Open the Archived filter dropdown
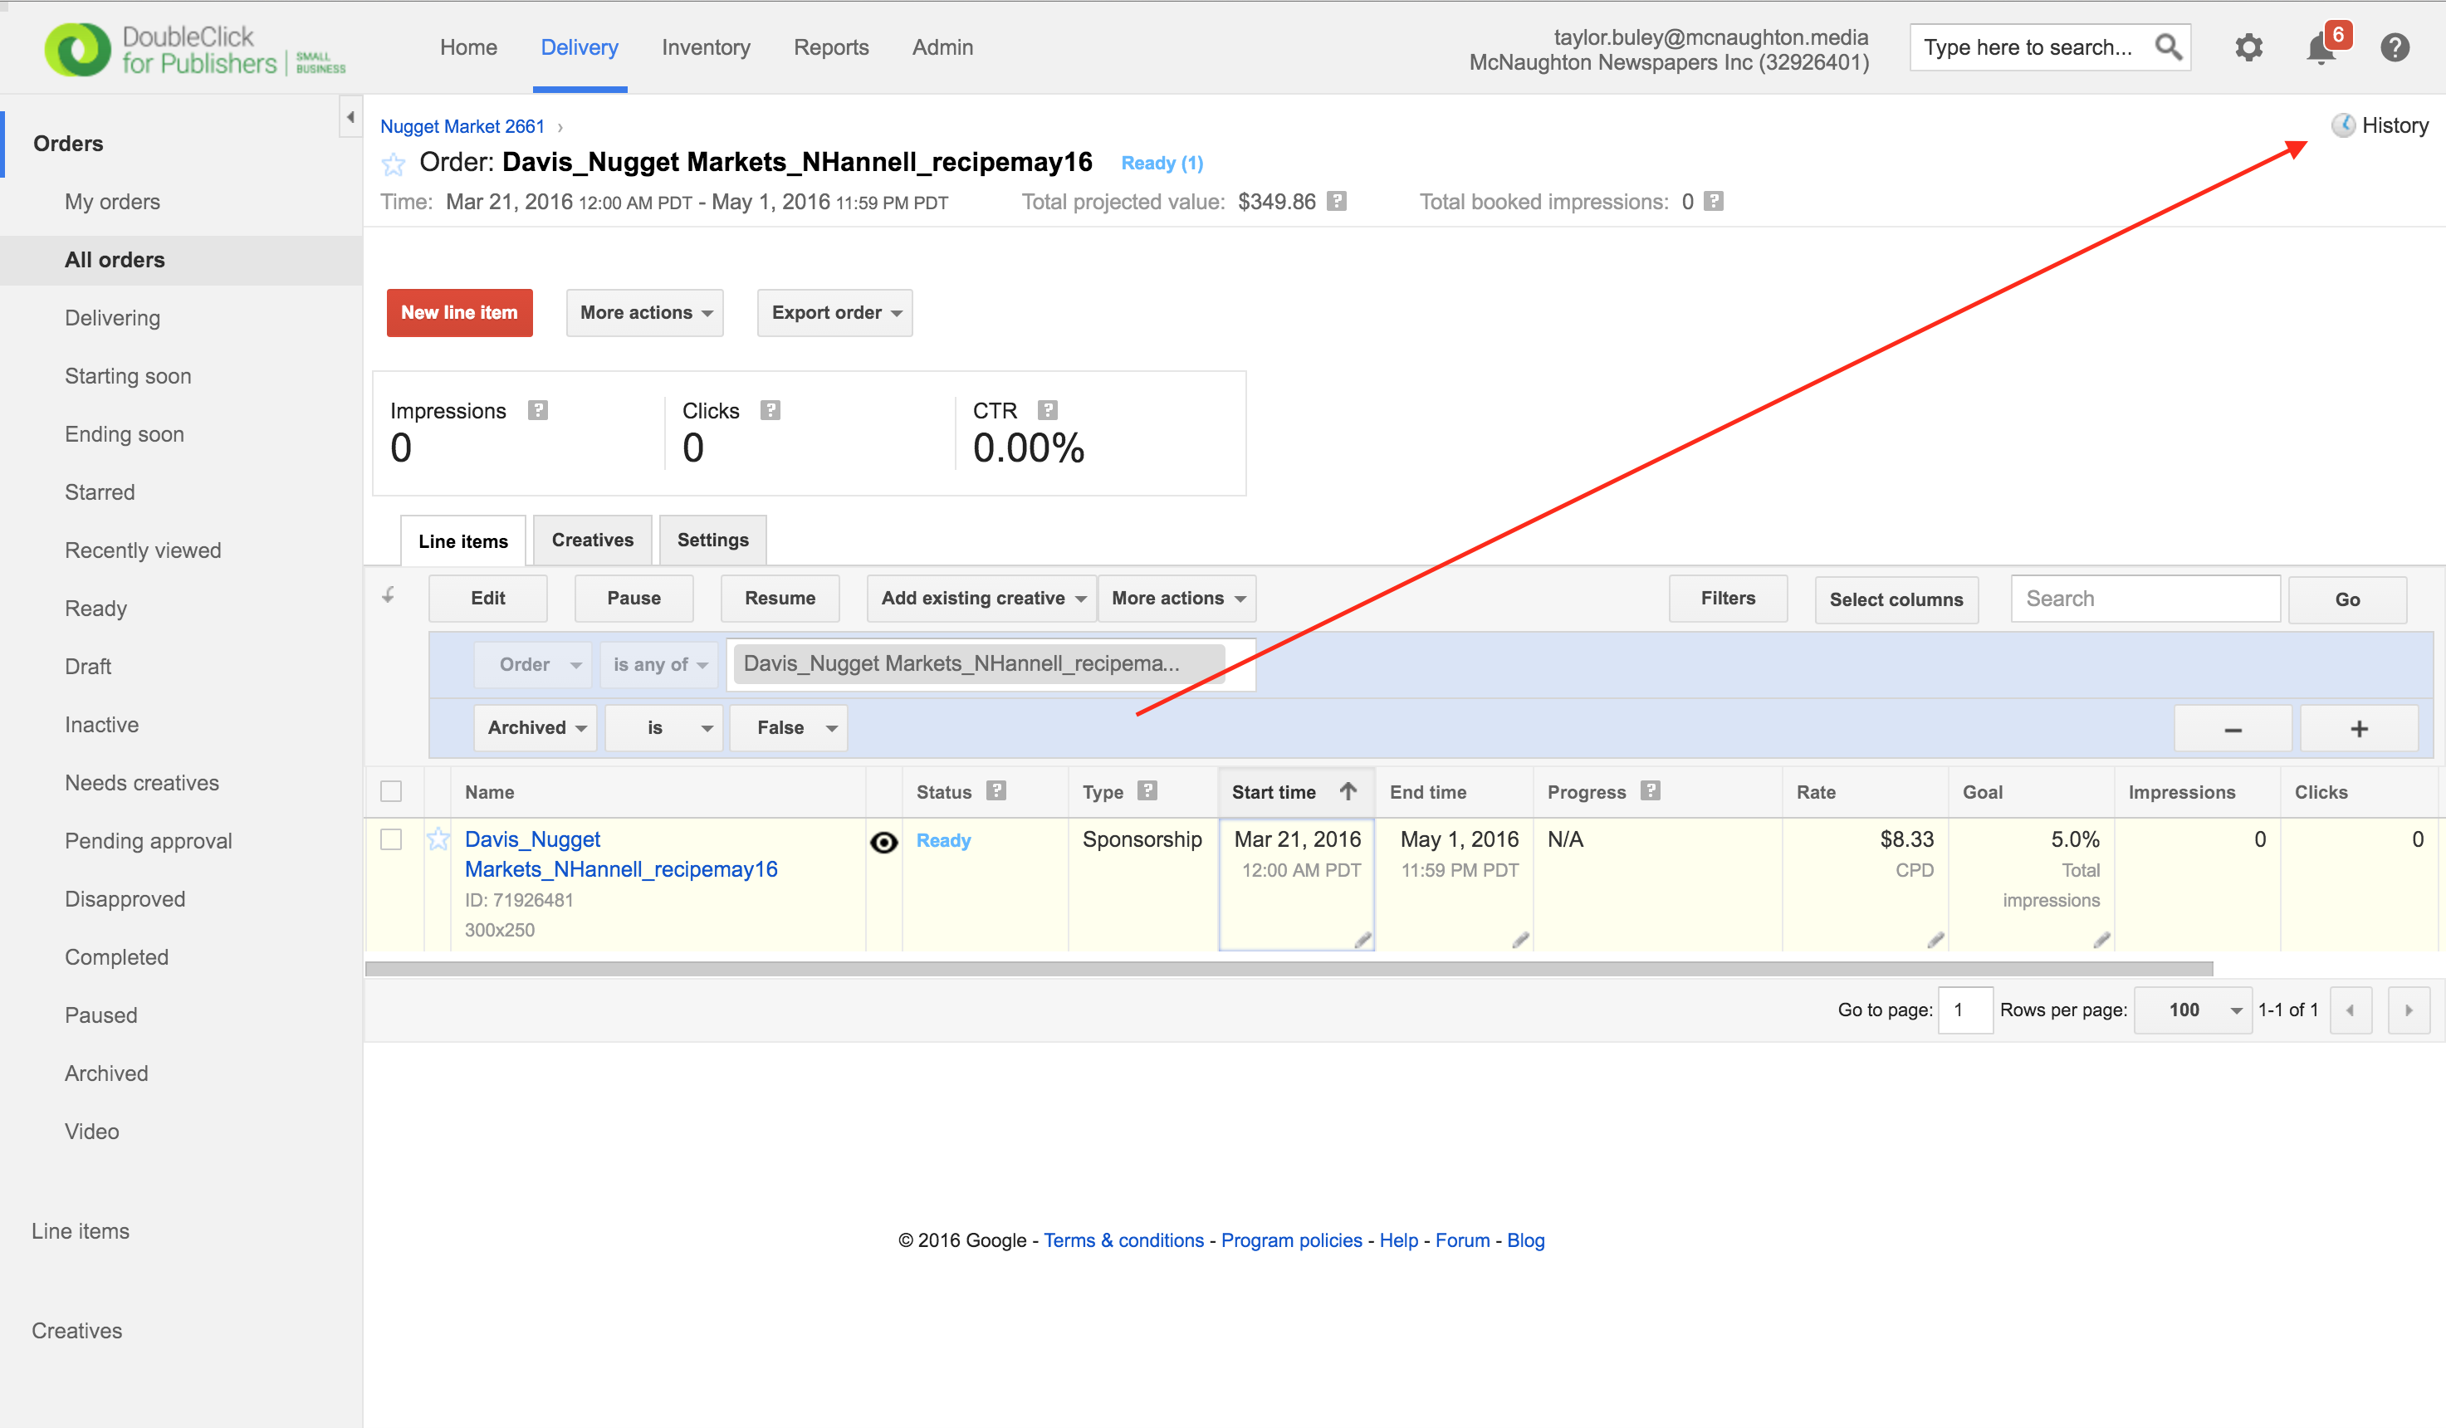The height and width of the screenshot is (1428, 2446). pyautogui.click(x=536, y=728)
